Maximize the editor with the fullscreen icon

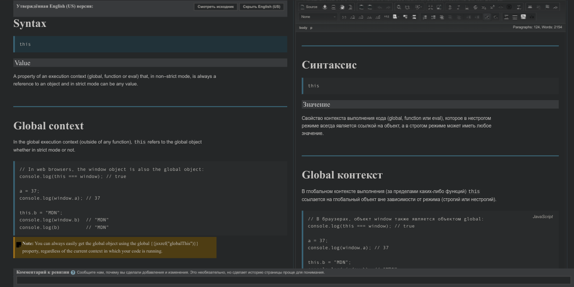430,7
